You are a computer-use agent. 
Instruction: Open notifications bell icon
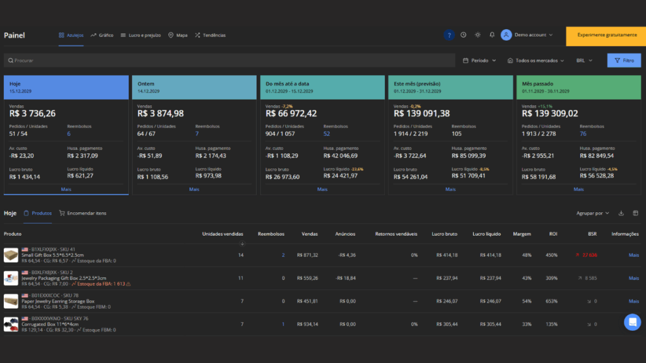(492, 35)
